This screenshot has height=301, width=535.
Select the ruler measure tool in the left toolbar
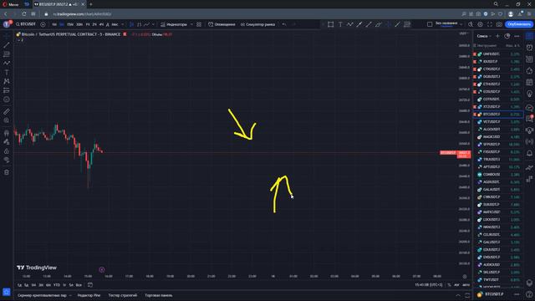click(7, 111)
